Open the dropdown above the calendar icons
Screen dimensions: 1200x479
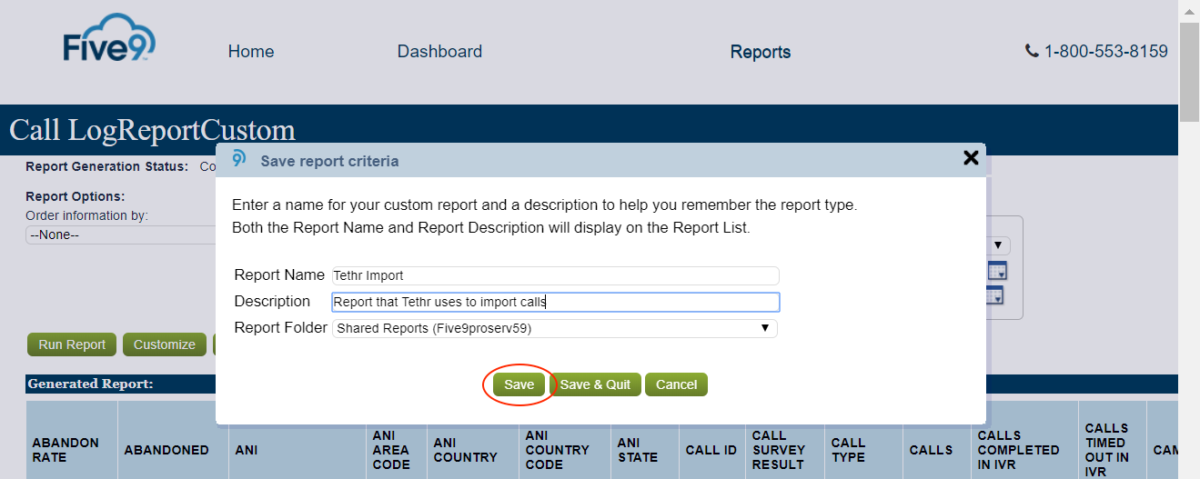pos(999,245)
